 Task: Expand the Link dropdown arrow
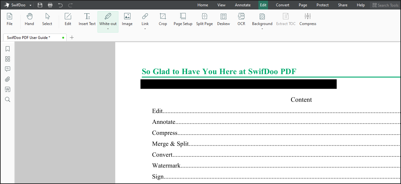[x=145, y=29]
